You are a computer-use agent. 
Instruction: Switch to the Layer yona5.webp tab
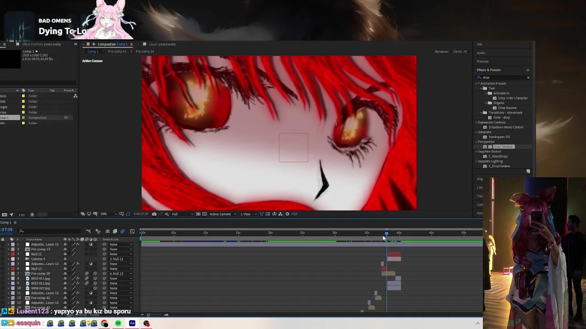coord(162,44)
